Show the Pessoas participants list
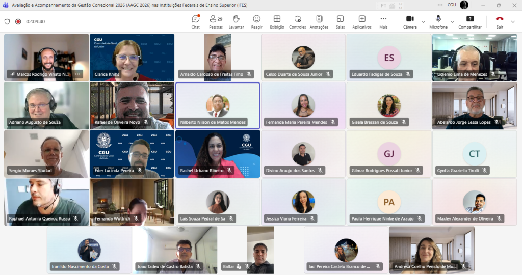This screenshot has width=522, height=275. tap(216, 21)
